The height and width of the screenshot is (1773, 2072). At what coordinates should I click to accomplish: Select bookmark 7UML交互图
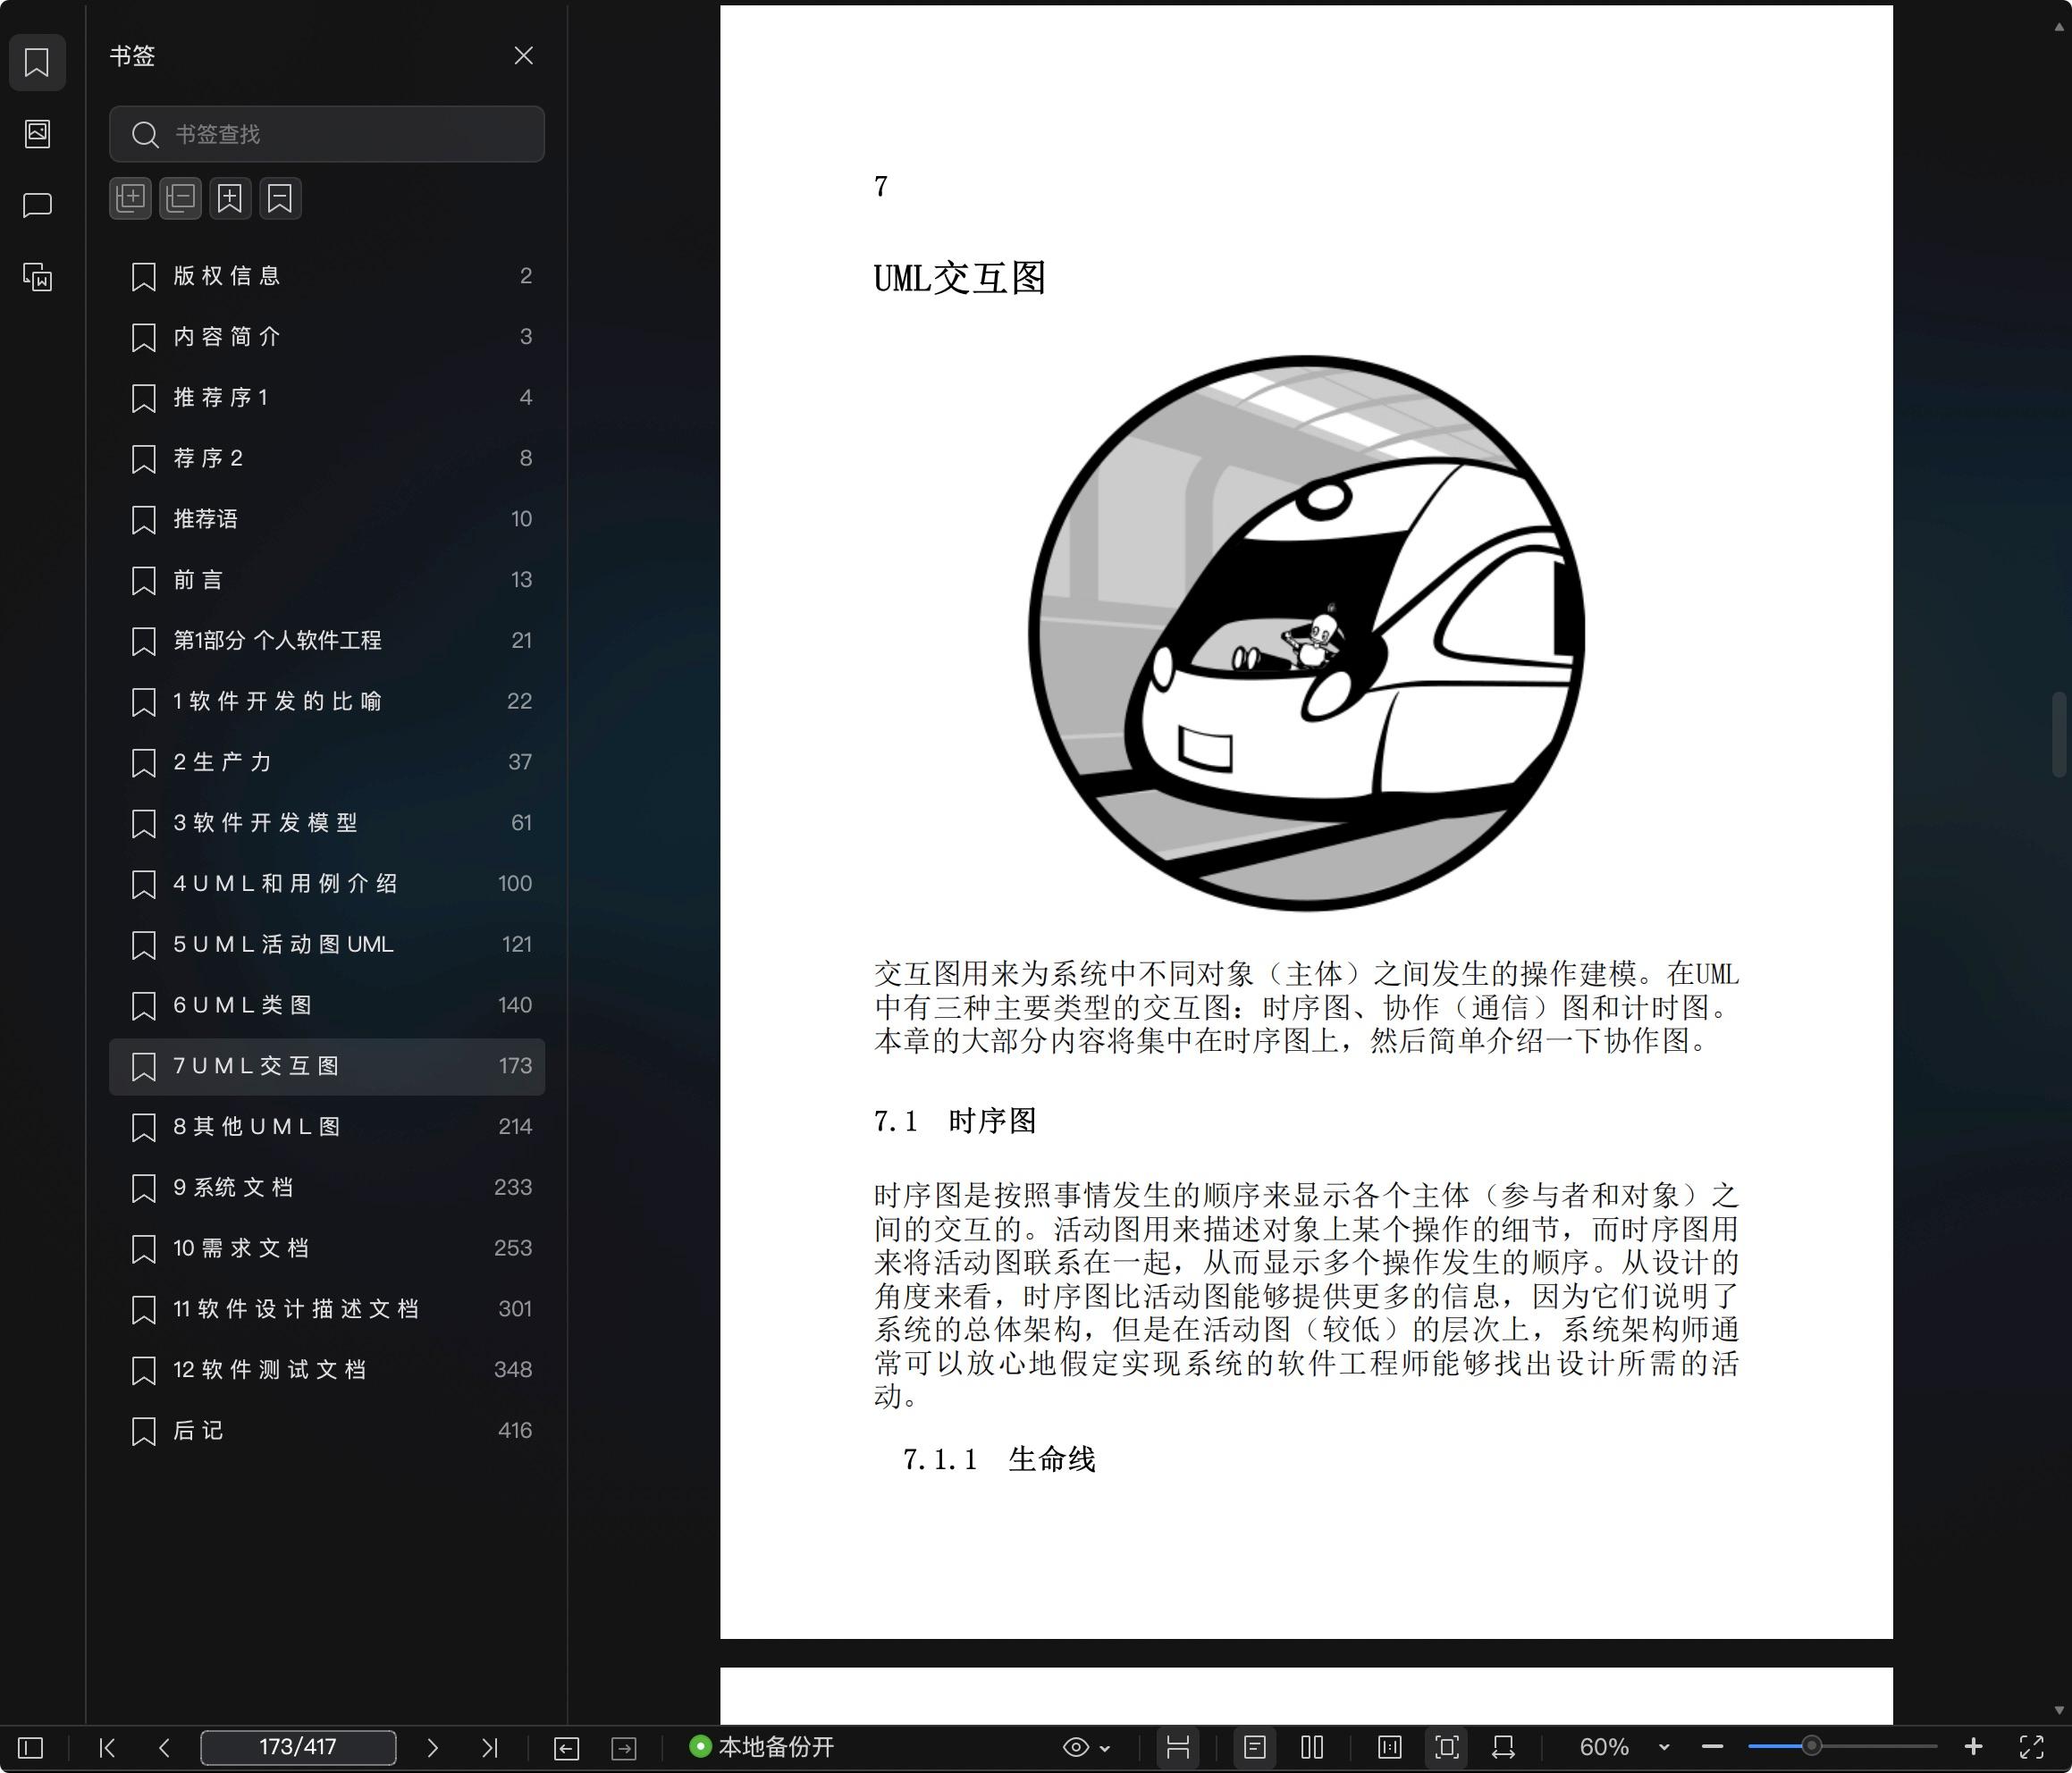(x=327, y=1066)
